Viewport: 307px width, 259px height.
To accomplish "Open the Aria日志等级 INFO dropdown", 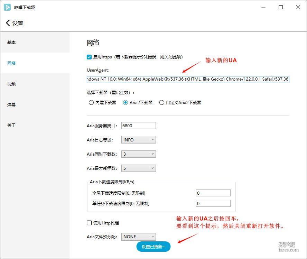I will click(139, 140).
